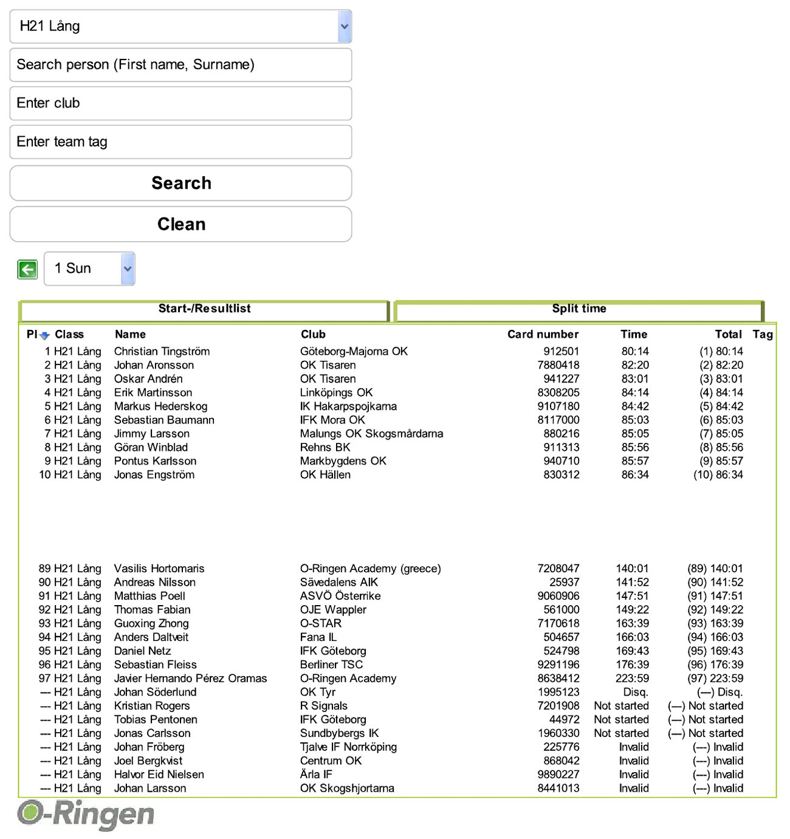Select Christian Tingström in the result list
The width and height of the screenshot is (790, 839).
coord(162,351)
